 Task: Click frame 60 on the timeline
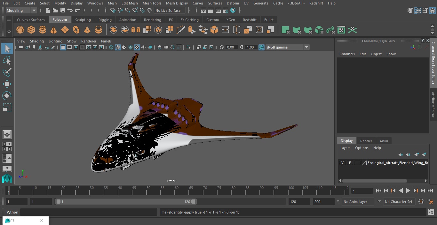[x=177, y=191]
